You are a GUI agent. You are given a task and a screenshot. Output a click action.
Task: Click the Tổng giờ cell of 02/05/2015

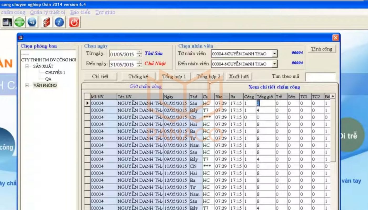(x=265, y=111)
